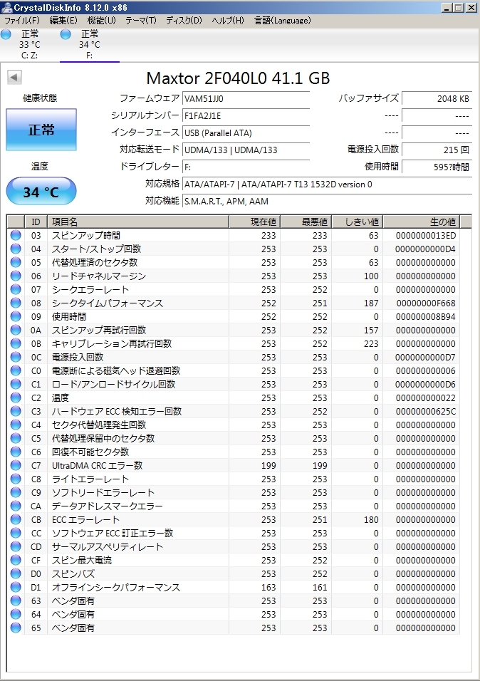Select the C: Z: disk tab
The width and height of the screenshot is (480, 681).
click(x=29, y=44)
